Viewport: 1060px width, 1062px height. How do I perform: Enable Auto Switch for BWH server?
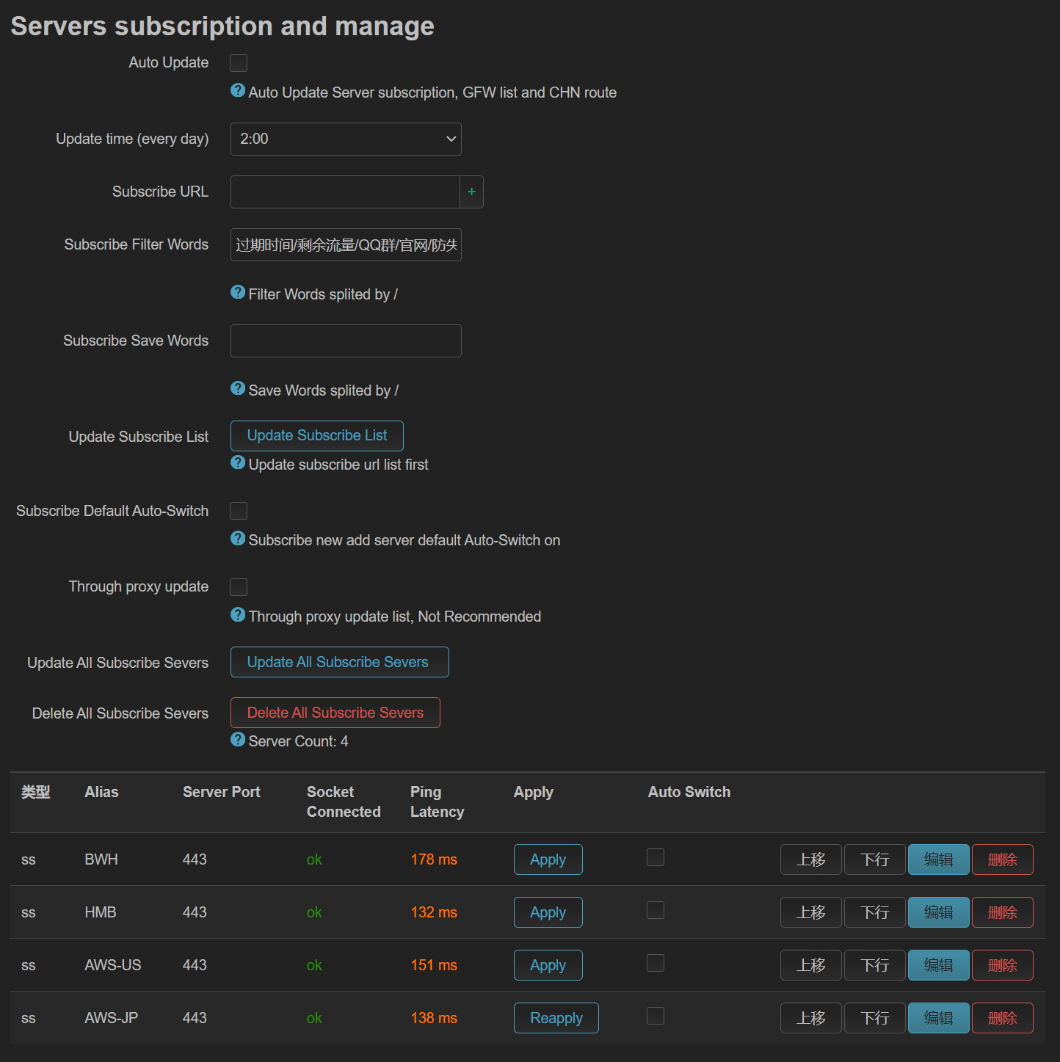click(656, 857)
